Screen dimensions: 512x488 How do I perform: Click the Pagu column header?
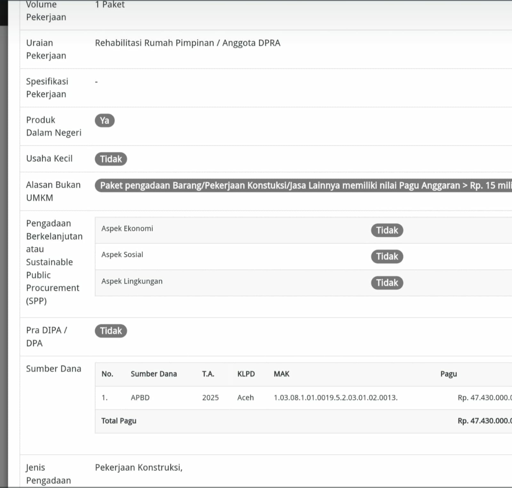448,374
